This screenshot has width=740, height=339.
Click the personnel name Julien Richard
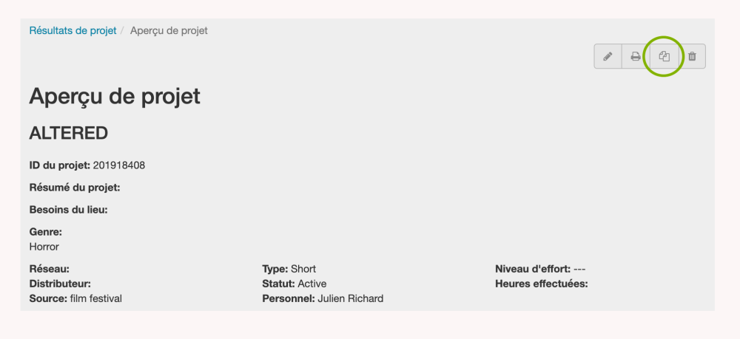350,298
